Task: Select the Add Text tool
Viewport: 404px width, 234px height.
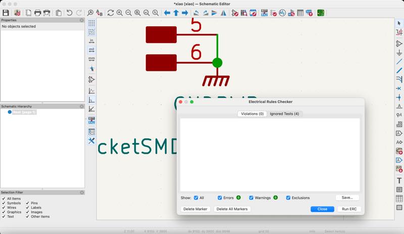Action: pos(399,180)
